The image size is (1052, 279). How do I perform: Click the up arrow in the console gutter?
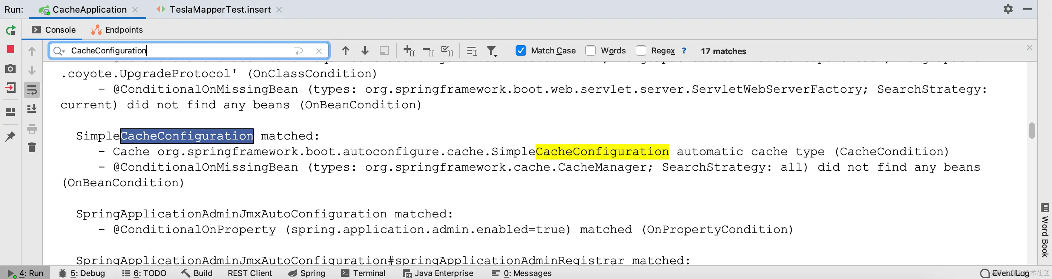(x=32, y=51)
